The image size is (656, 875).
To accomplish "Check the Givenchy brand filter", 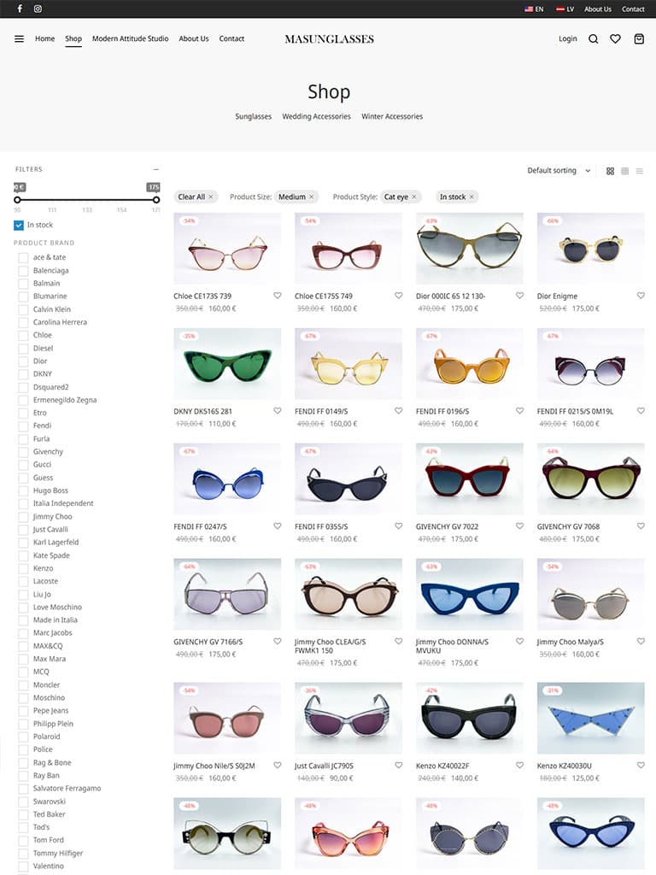I will [x=23, y=452].
